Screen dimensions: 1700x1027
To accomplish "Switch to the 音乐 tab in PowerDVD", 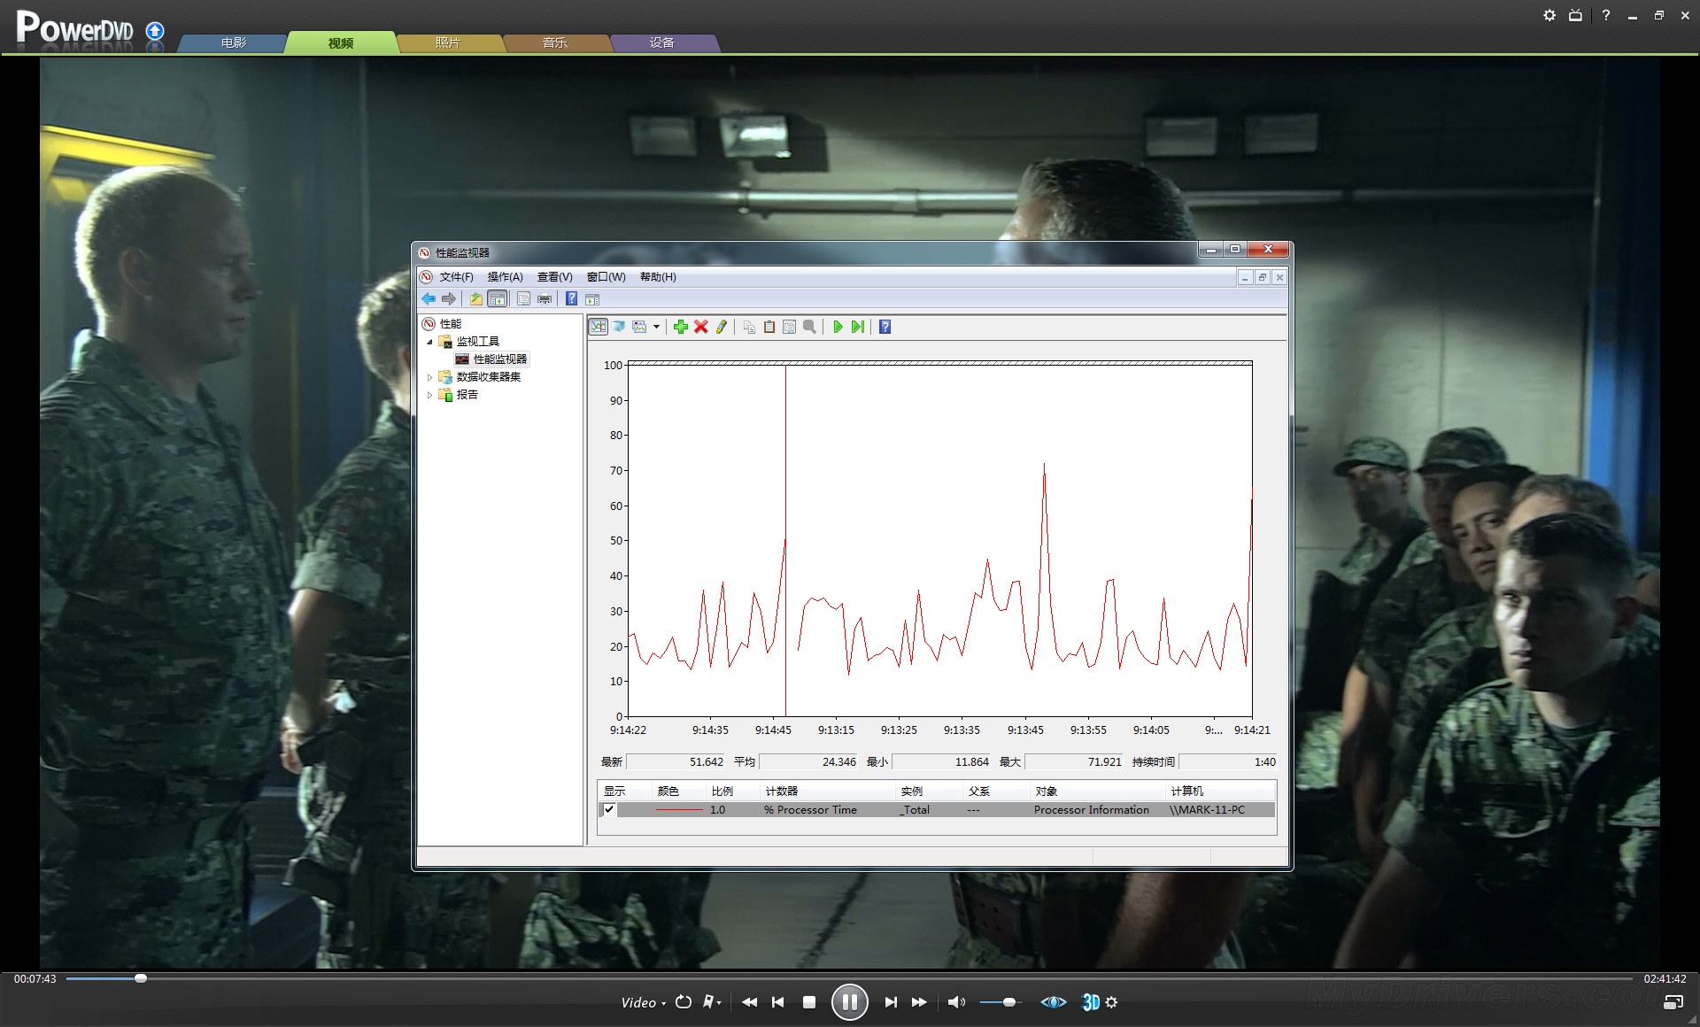I will (555, 42).
